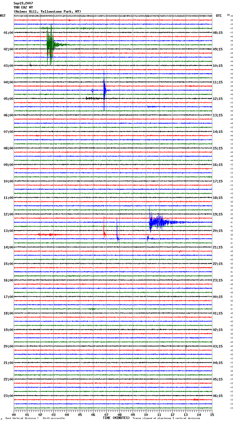Click the DC column header
234x422 pixels.
[228, 15]
